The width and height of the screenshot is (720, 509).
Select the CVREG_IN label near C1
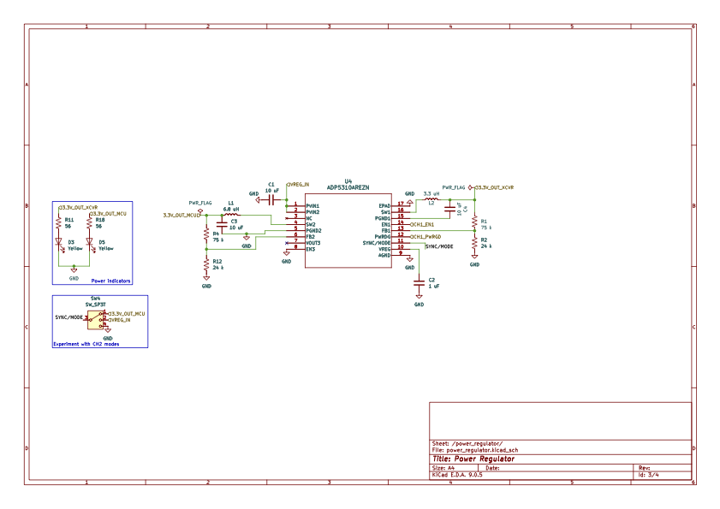click(298, 184)
